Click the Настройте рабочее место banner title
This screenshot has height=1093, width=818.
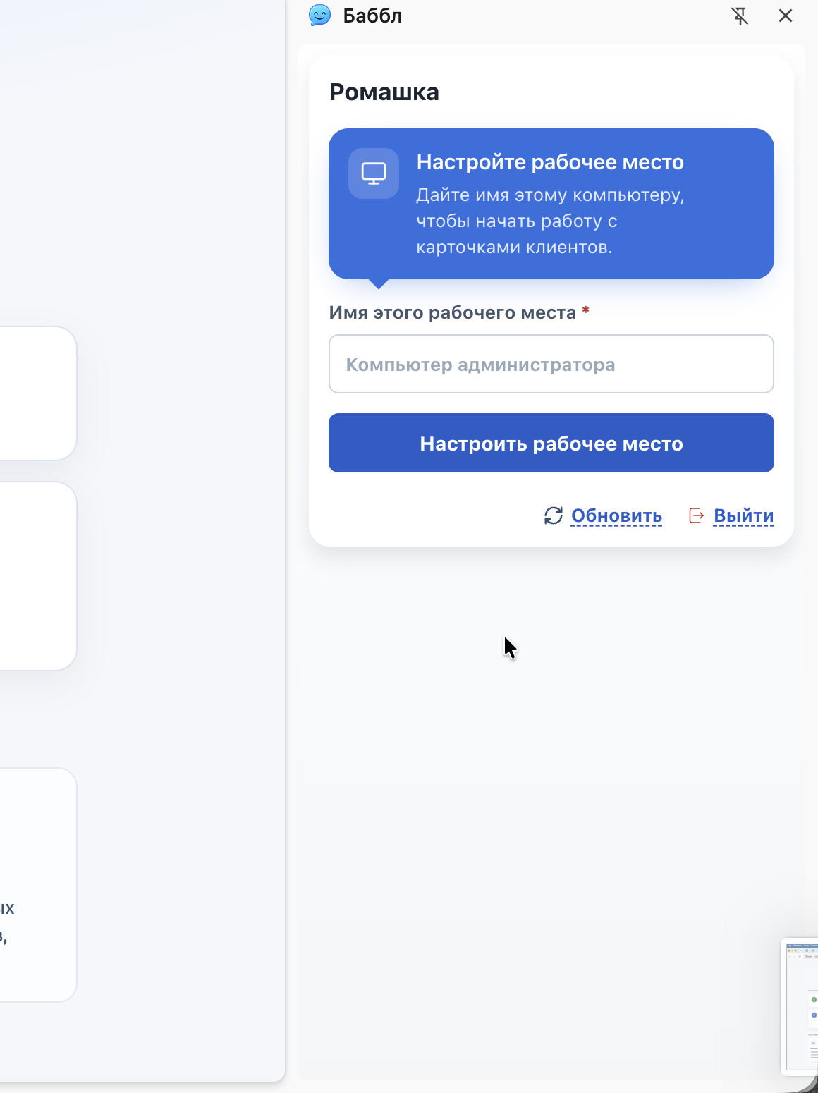550,161
